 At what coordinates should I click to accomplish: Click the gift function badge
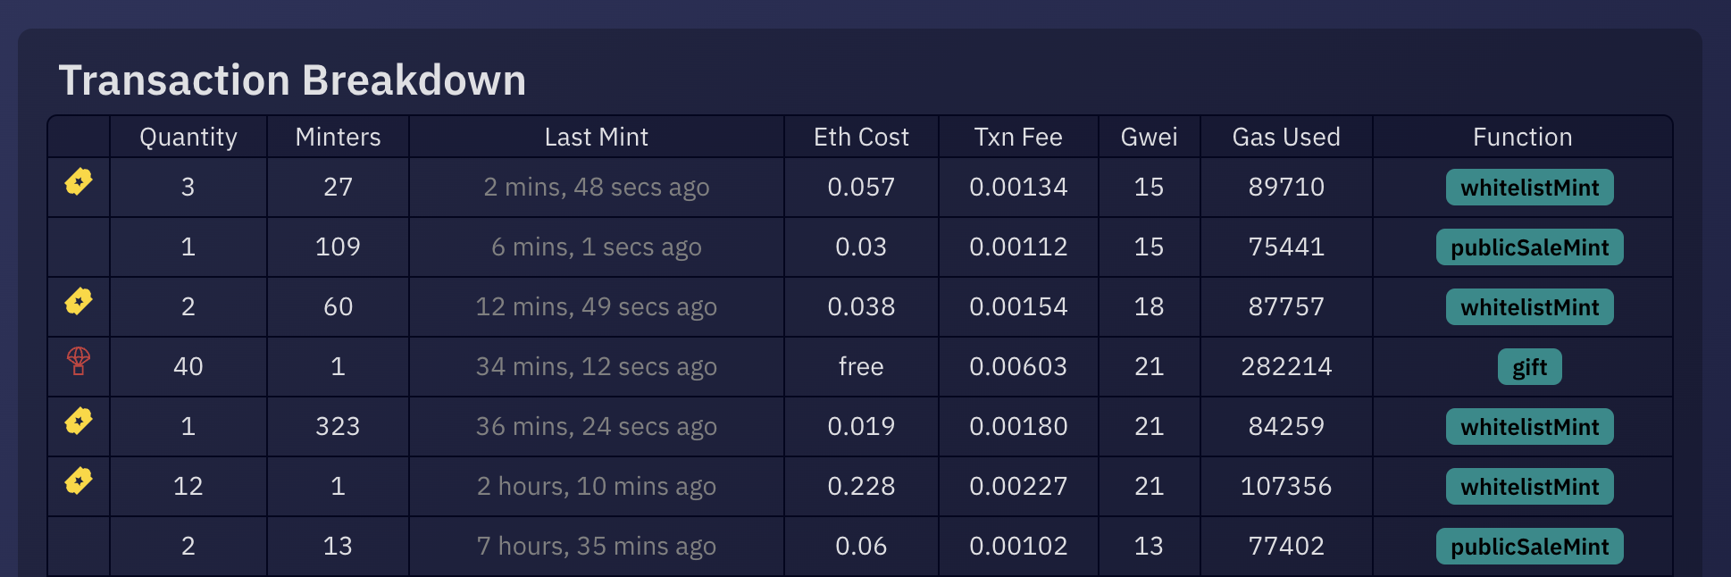(x=1529, y=367)
